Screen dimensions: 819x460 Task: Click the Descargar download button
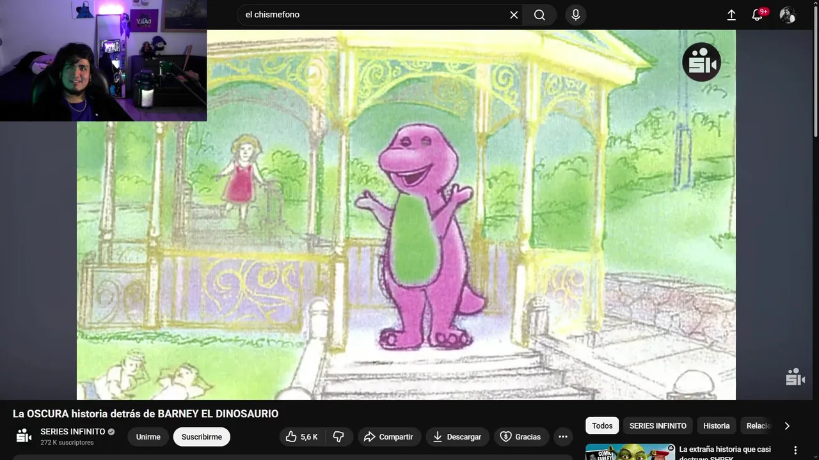[457, 437]
